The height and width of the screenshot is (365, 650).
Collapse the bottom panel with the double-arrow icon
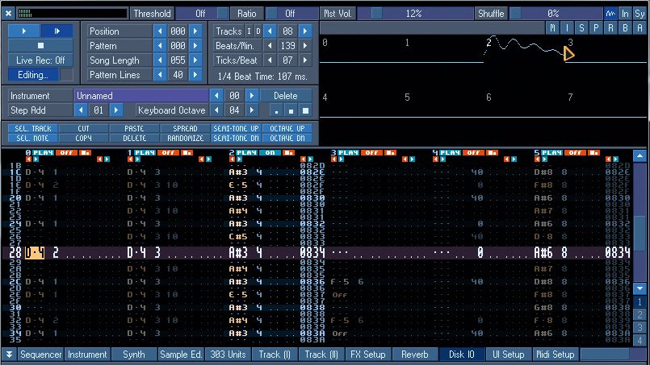coord(9,355)
